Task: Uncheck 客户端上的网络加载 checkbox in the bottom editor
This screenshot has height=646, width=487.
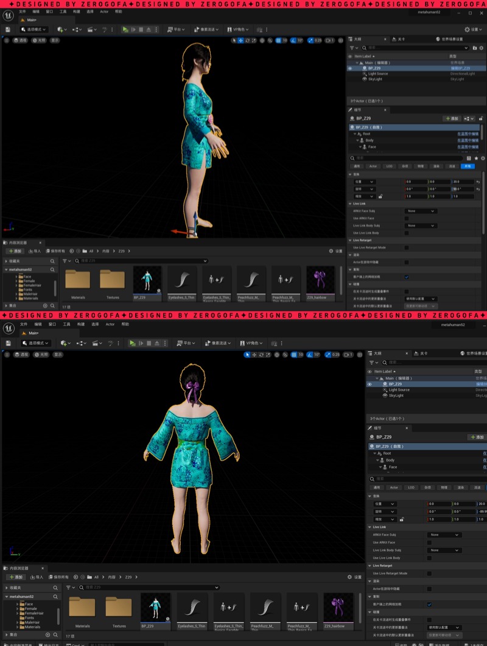Action: coord(429,605)
